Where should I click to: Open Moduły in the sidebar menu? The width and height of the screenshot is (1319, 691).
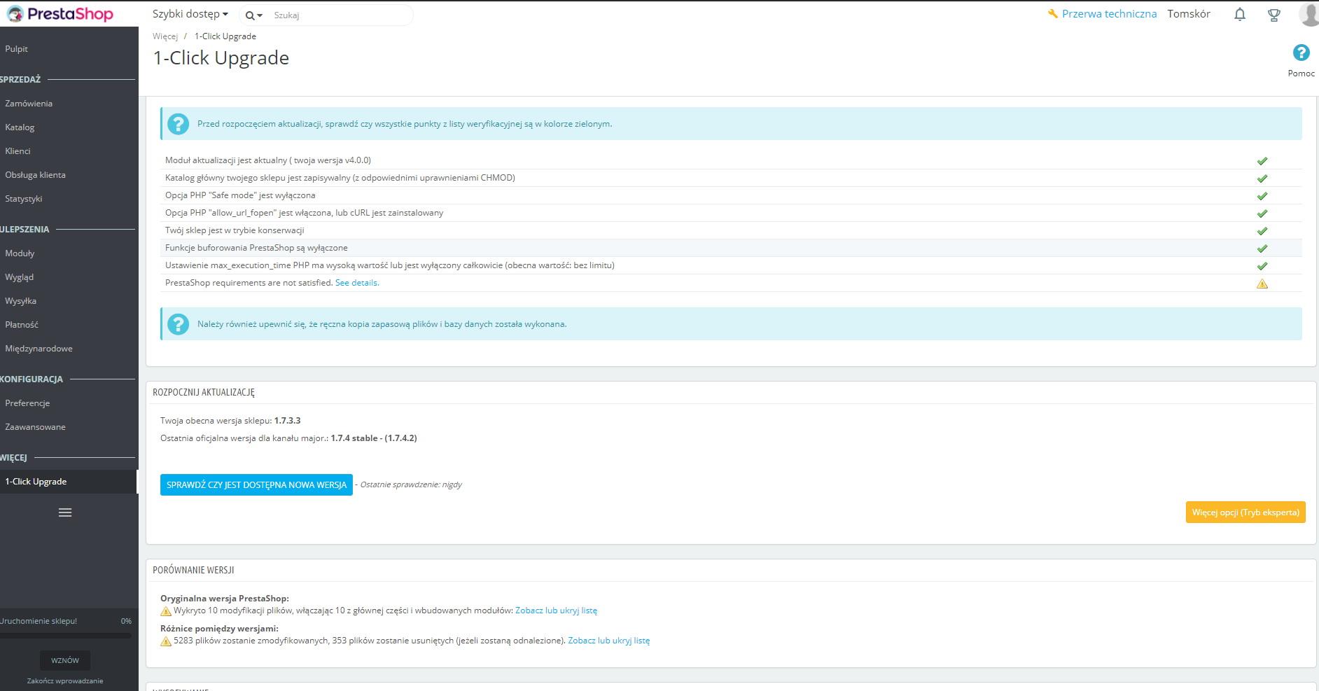point(20,253)
